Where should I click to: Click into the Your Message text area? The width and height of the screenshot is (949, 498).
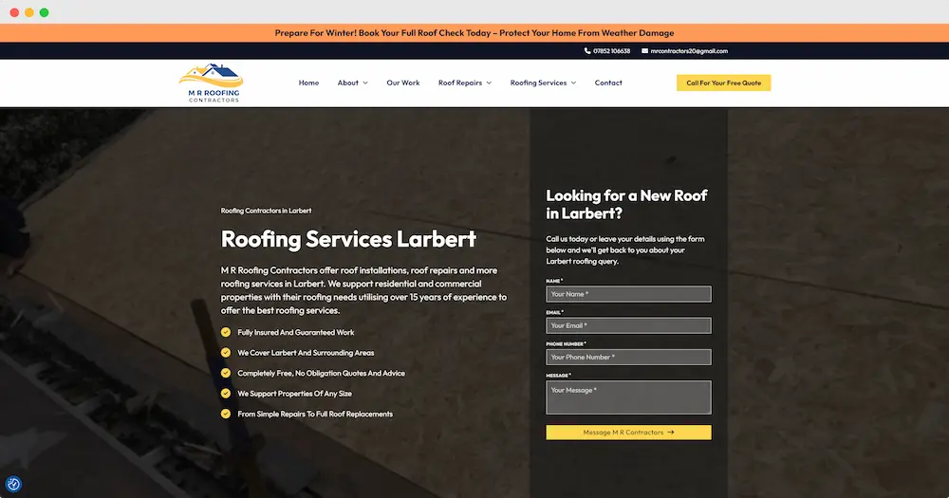pos(628,397)
